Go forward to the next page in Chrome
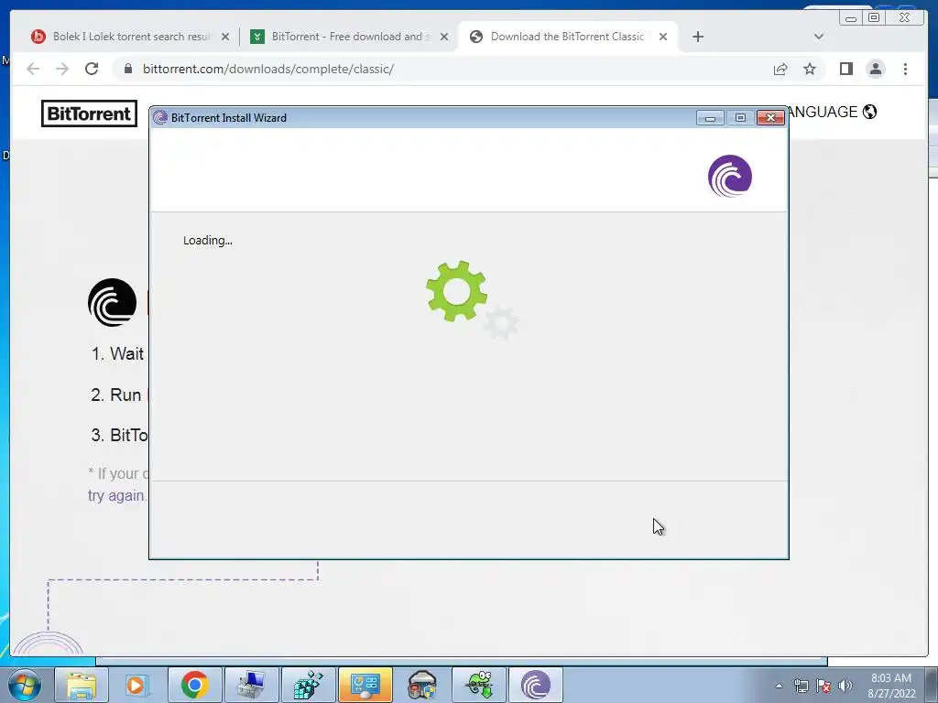The height and width of the screenshot is (703, 938). [62, 69]
